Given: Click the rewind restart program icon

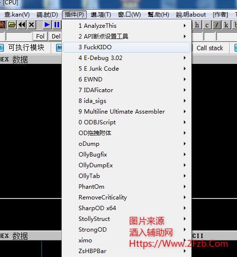Looking at the screenshot, I should [x=22, y=25].
